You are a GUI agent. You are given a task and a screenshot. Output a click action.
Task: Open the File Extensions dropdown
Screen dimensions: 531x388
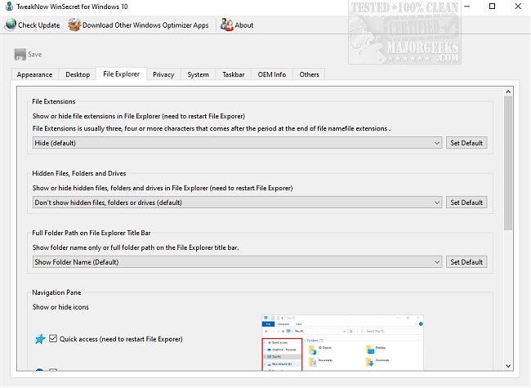point(237,143)
